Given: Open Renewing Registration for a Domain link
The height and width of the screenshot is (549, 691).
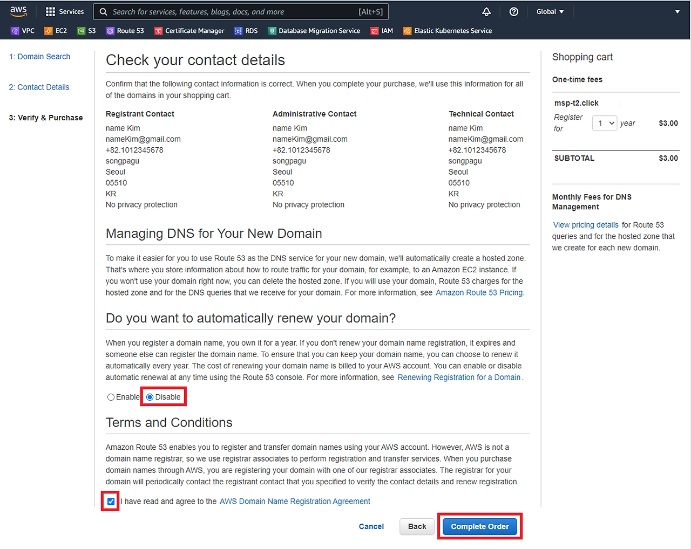Looking at the screenshot, I should [x=459, y=378].
